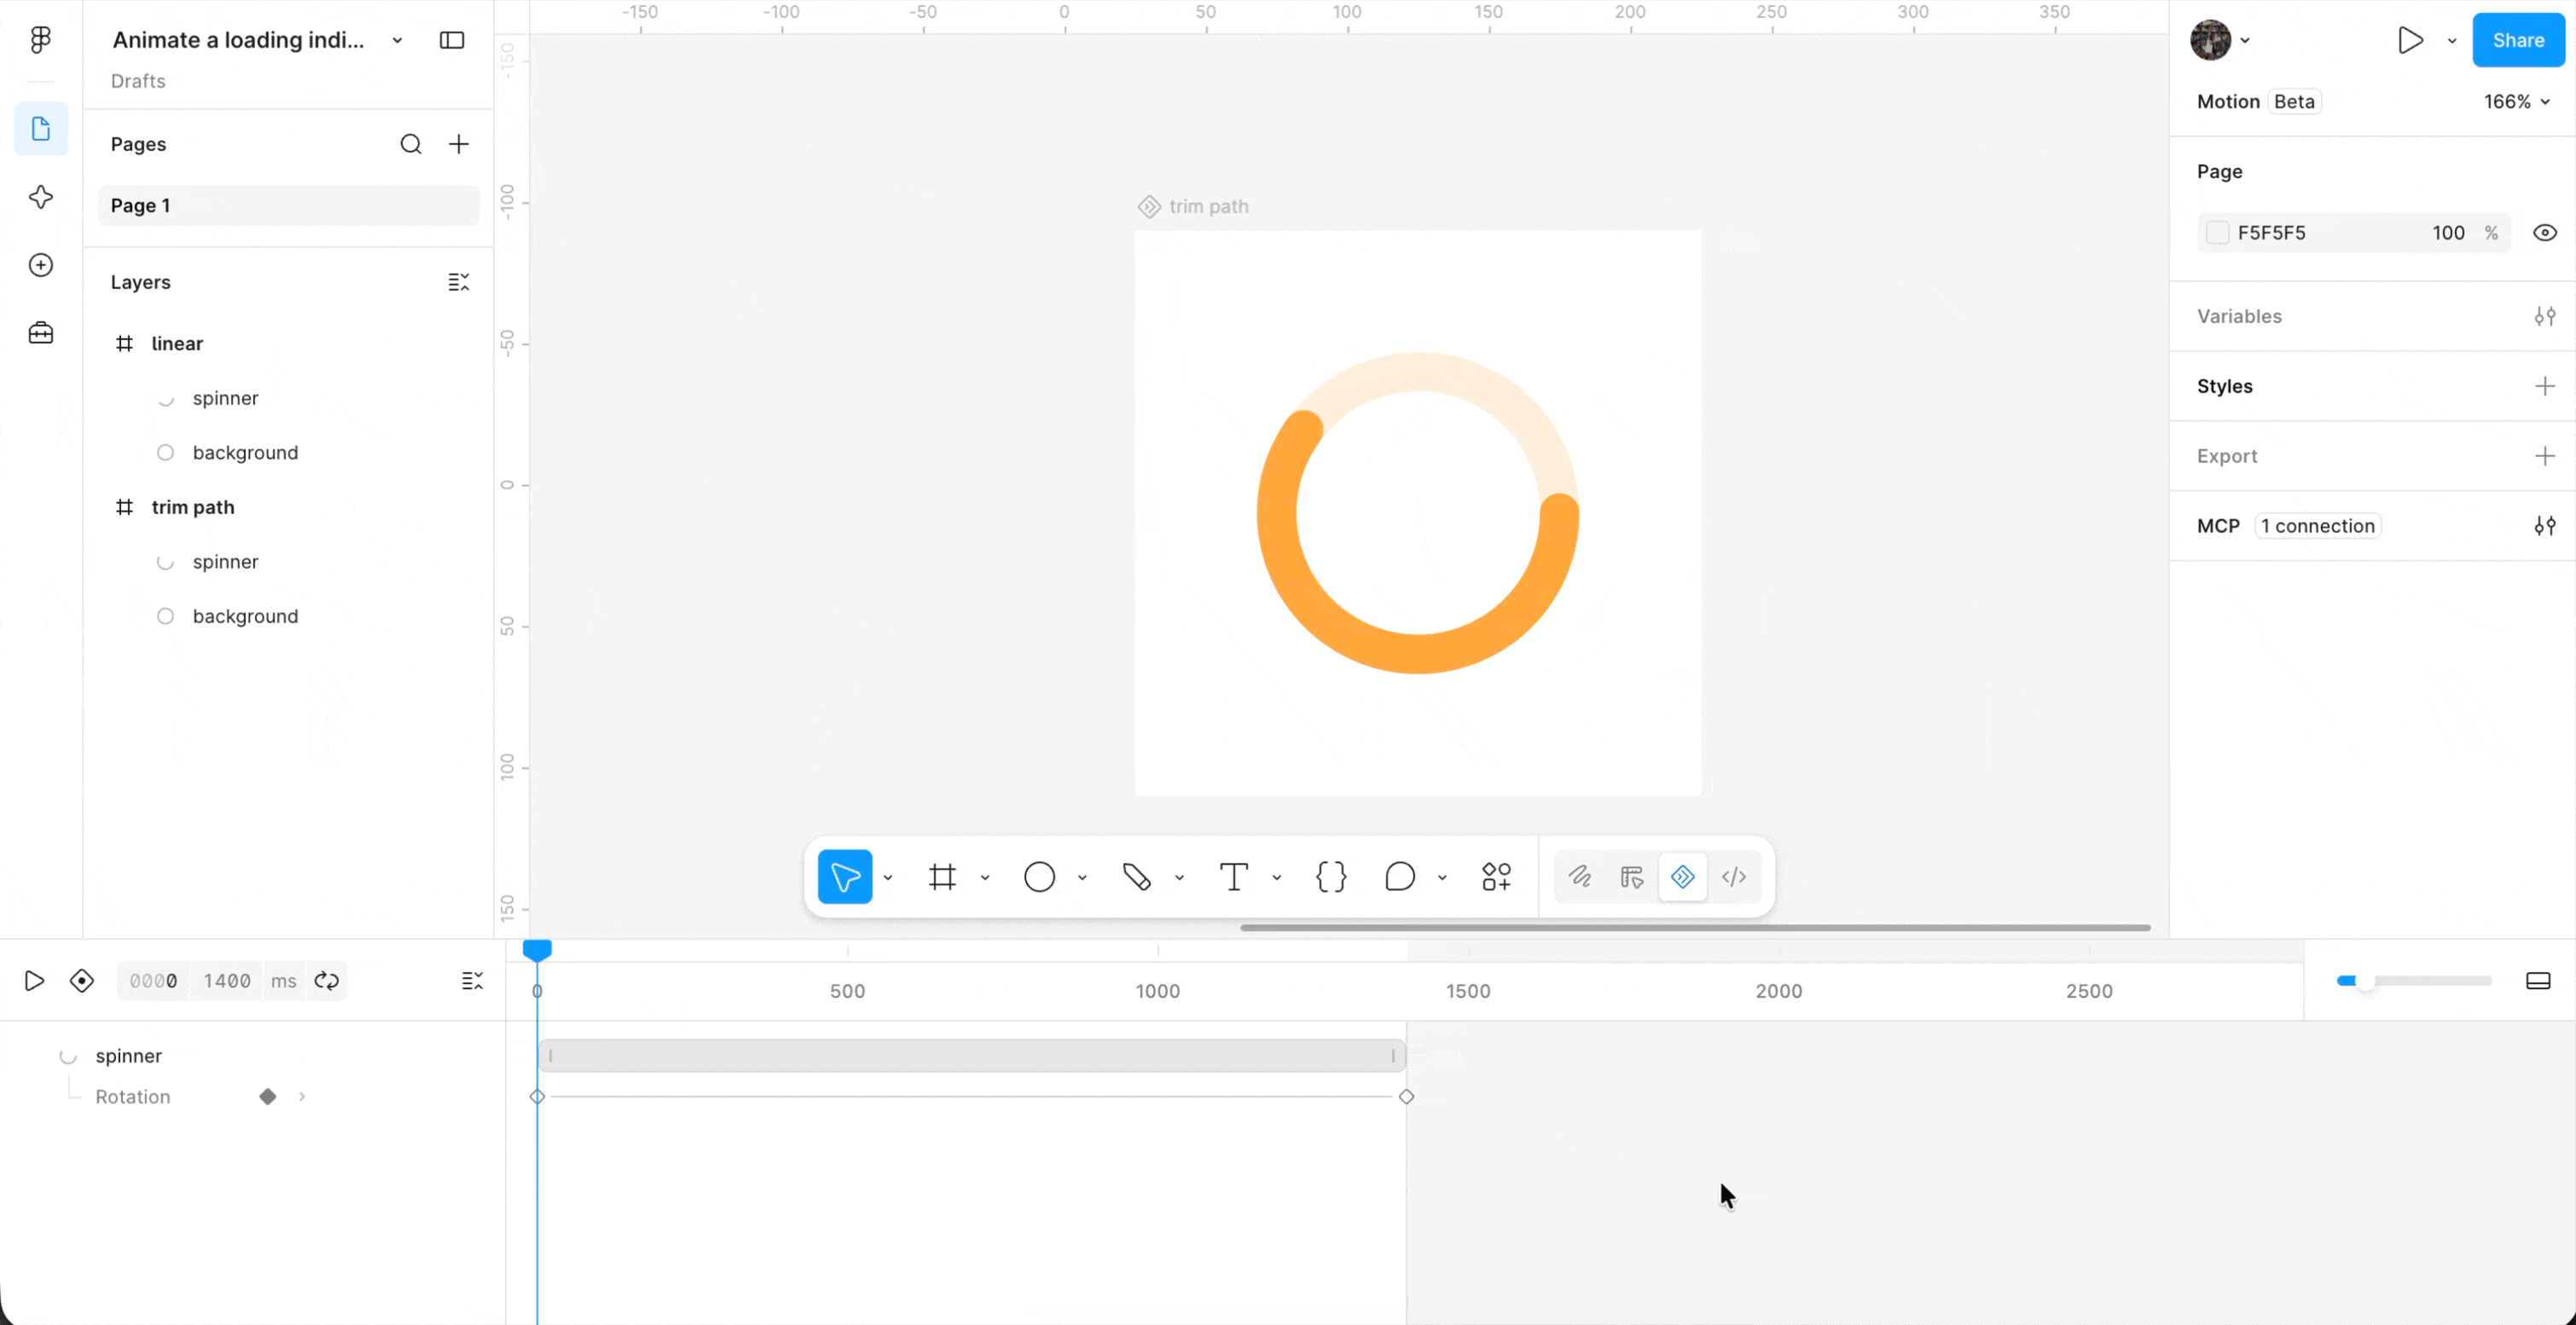2576x1325 pixels.
Task: Select the Comment bubble tool
Action: (1400, 877)
